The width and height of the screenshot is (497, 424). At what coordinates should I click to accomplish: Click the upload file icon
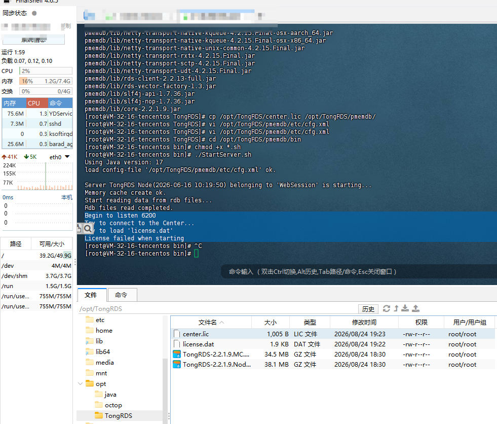coord(415,308)
